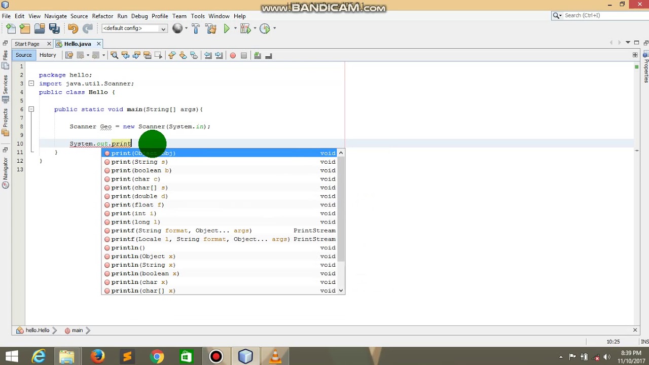This screenshot has height=365, width=649.
Task: Click the Shift Line Left icon
Action: [x=208, y=55]
